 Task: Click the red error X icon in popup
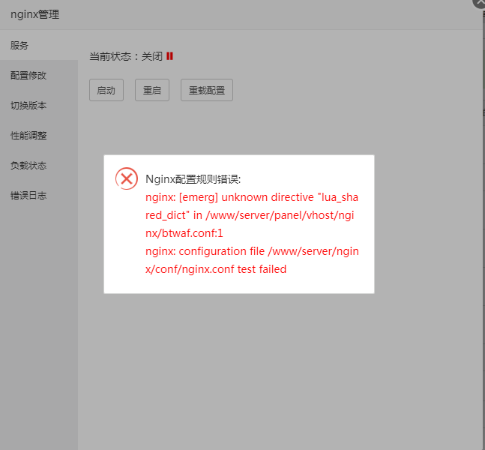tap(127, 178)
